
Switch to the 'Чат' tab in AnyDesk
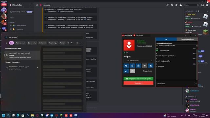[166, 39]
